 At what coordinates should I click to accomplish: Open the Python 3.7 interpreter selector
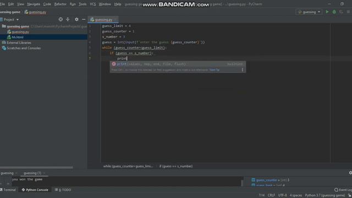[x=325, y=195]
